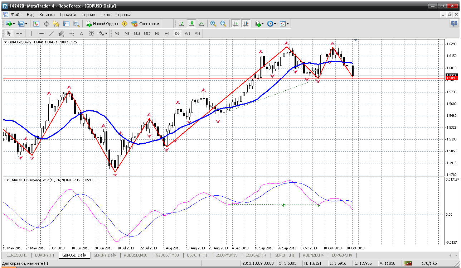Switch to the EURUSD,H1 chart tab
Screen dimensions: 461x268
point(17,255)
